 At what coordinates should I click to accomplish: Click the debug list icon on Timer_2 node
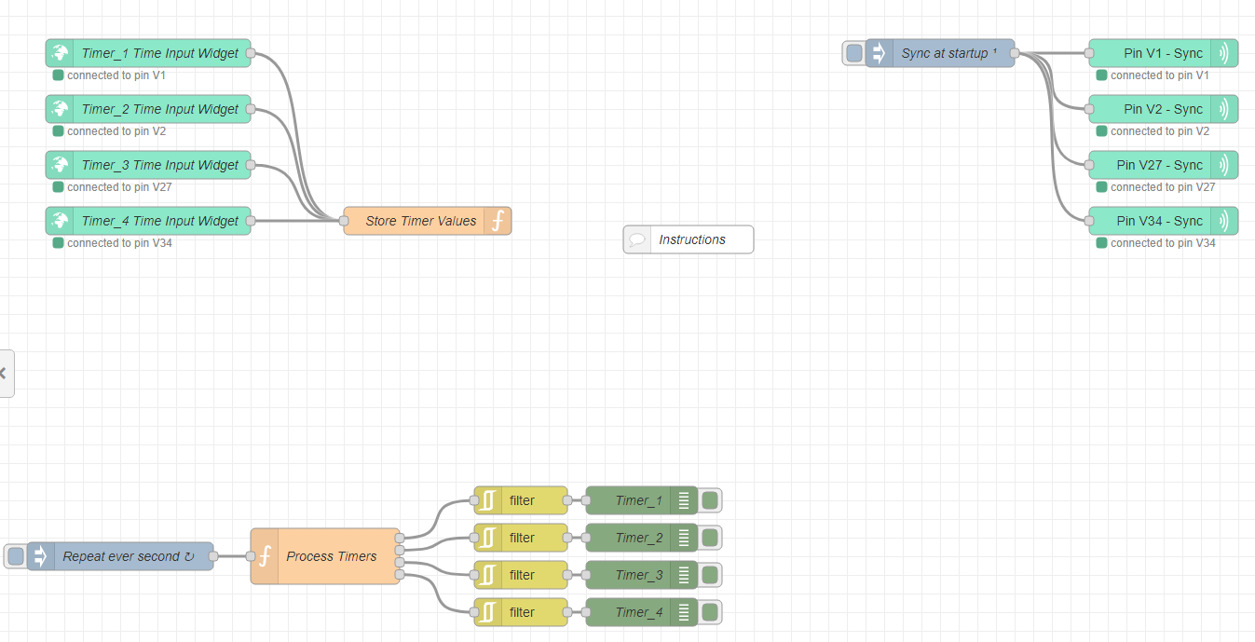tap(686, 538)
